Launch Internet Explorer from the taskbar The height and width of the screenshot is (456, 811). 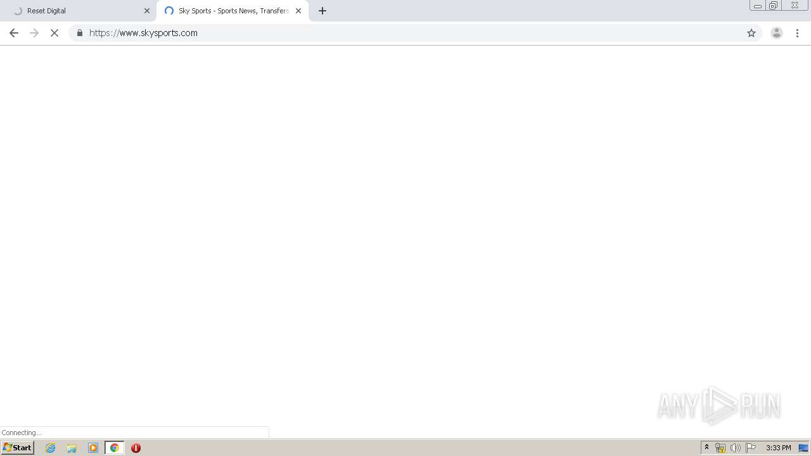coord(51,448)
